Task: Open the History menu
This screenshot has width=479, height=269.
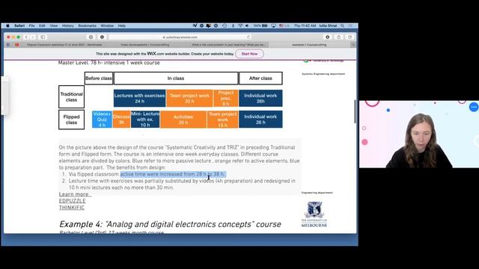Action: click(x=68, y=26)
